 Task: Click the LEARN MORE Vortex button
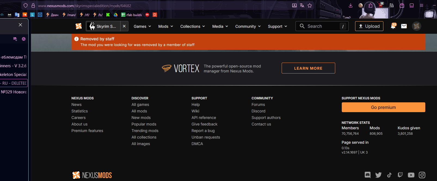(x=308, y=68)
